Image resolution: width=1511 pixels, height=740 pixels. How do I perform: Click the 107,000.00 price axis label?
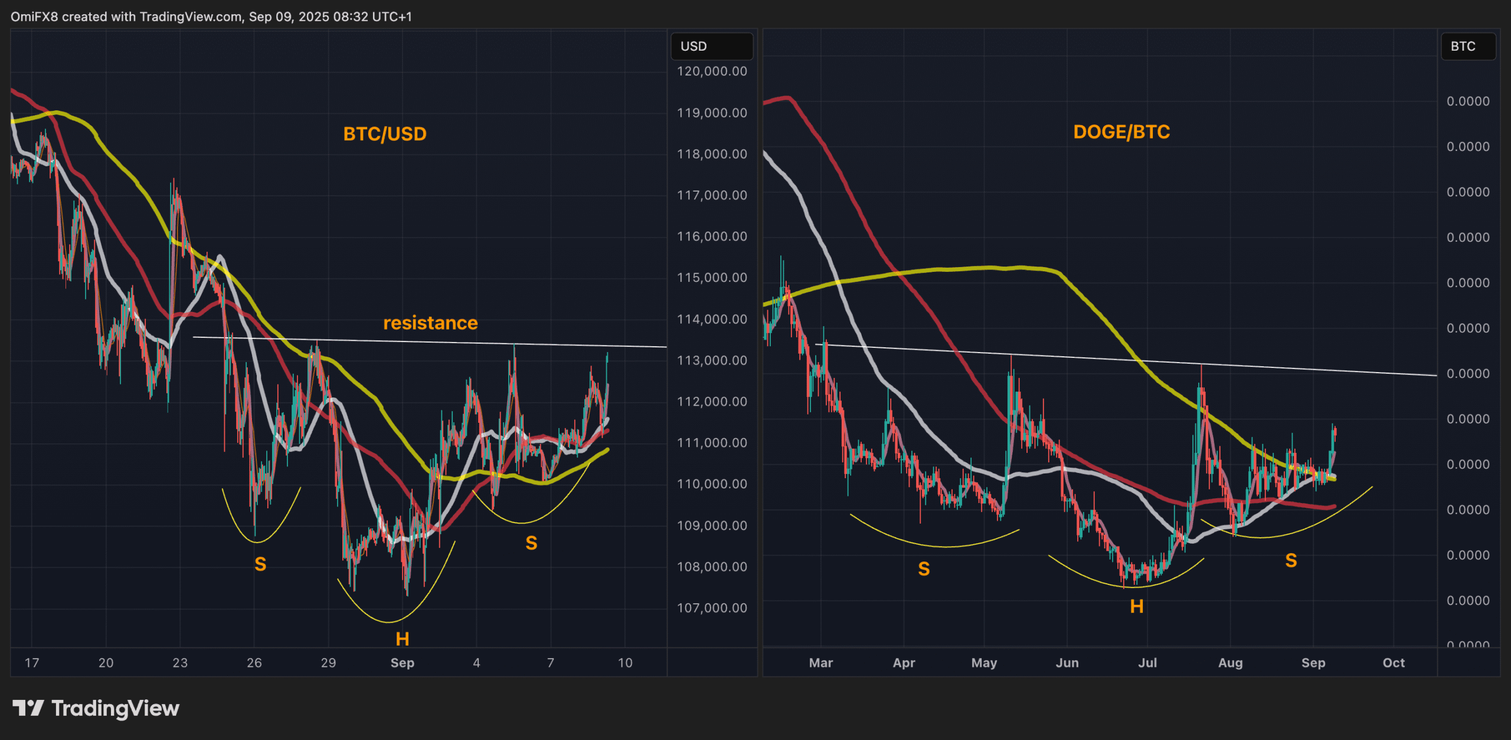click(x=711, y=608)
